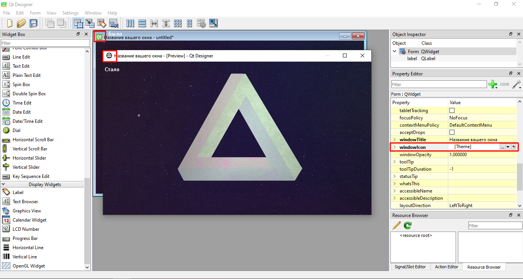
Task: Reload resources with the green refresh icon
Action: point(408,225)
